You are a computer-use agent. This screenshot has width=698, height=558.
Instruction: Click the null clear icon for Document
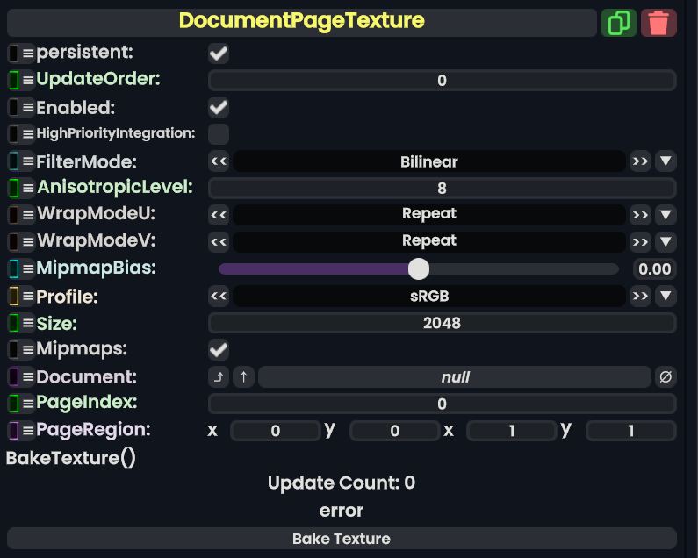[x=666, y=377]
